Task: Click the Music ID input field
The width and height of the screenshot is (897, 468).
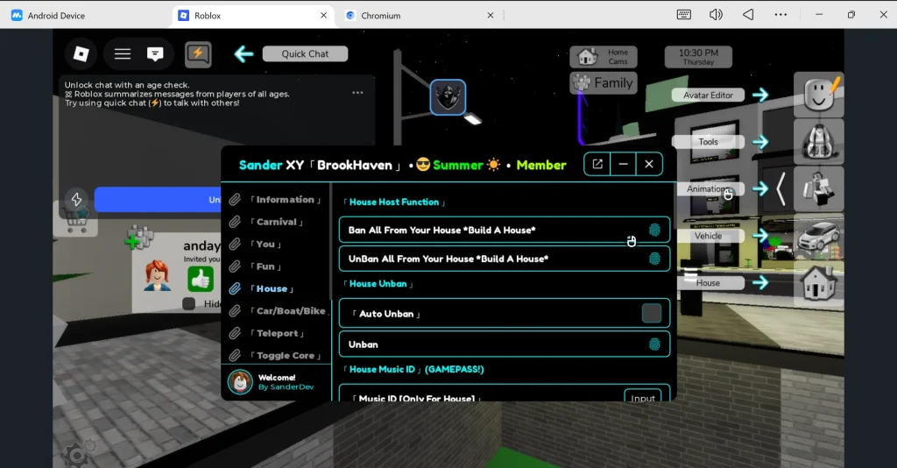Action: click(642, 396)
